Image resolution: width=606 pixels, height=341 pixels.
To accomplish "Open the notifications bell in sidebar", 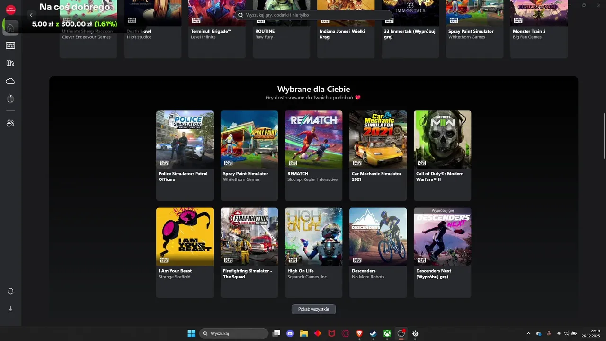I will [10, 291].
